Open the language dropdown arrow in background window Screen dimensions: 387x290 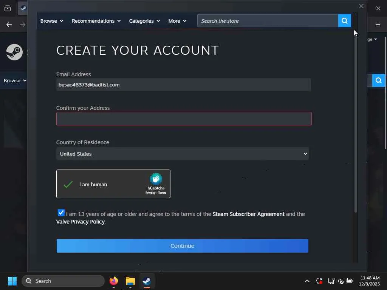tap(375, 39)
